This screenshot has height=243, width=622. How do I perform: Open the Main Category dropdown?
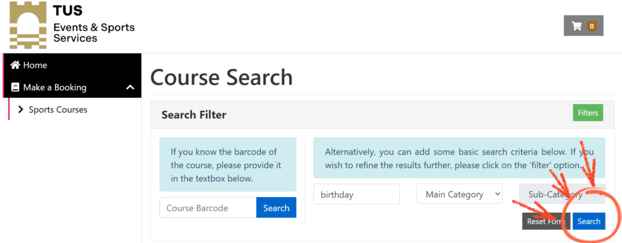point(459,195)
